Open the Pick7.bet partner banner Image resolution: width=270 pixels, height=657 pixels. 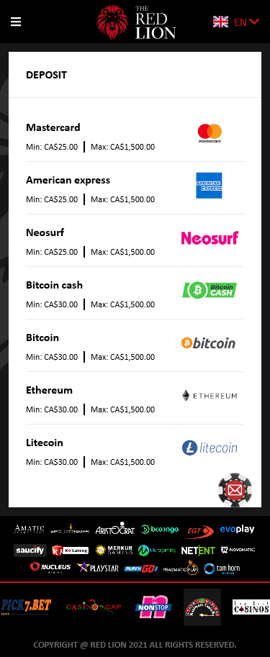[26, 606]
